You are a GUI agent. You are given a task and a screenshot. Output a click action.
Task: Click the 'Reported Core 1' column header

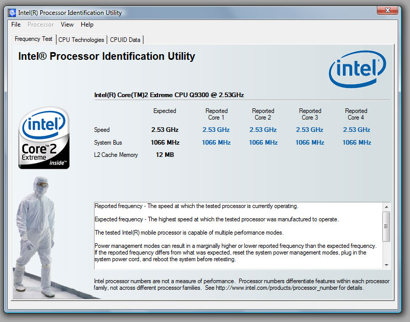[x=217, y=114]
